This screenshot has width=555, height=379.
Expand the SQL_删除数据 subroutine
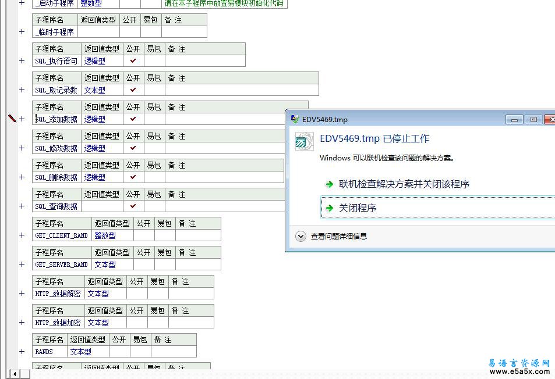click(22, 177)
